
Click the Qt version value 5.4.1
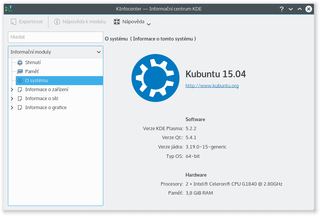coord(191,138)
